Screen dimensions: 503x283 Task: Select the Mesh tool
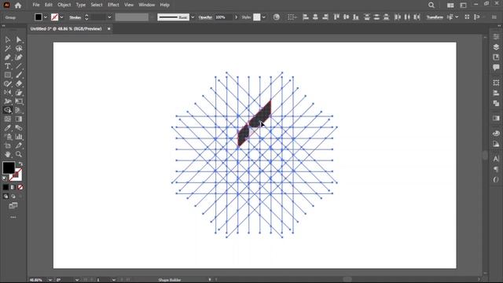(7, 119)
